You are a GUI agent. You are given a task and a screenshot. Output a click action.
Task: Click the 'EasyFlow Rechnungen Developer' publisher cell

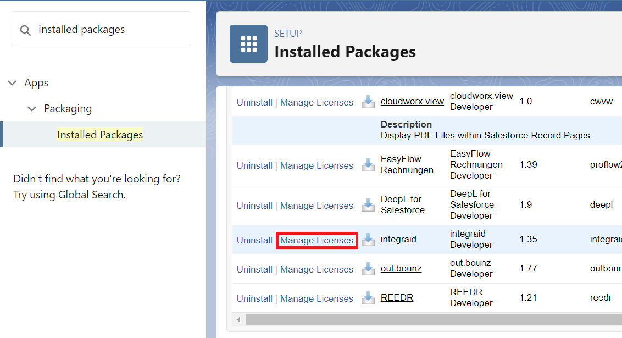[476, 165]
